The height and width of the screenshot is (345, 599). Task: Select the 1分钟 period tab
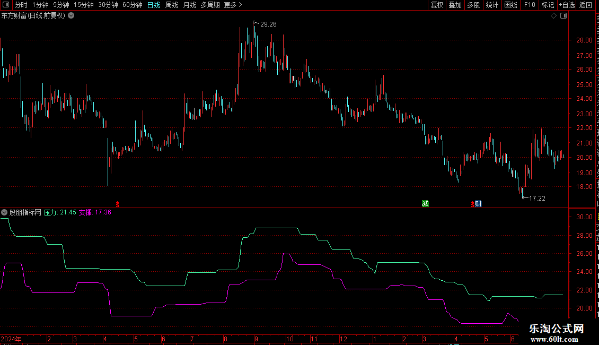click(x=40, y=5)
